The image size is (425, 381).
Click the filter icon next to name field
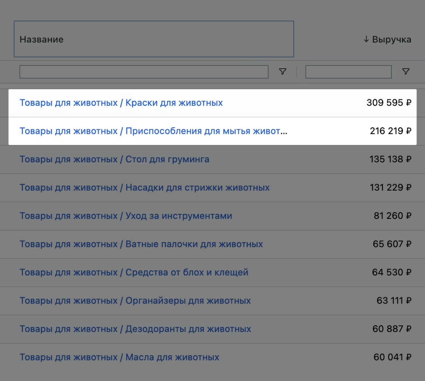pos(282,72)
